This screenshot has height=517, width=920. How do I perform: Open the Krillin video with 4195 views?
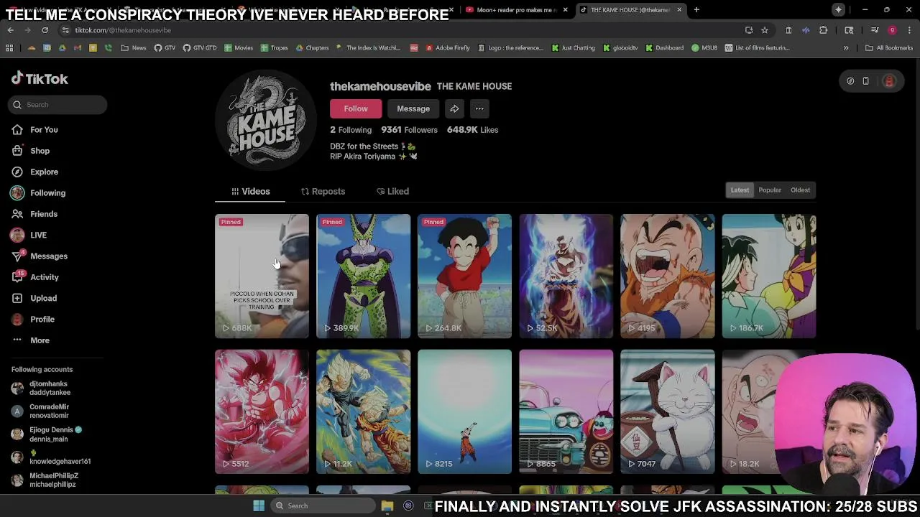click(x=668, y=276)
